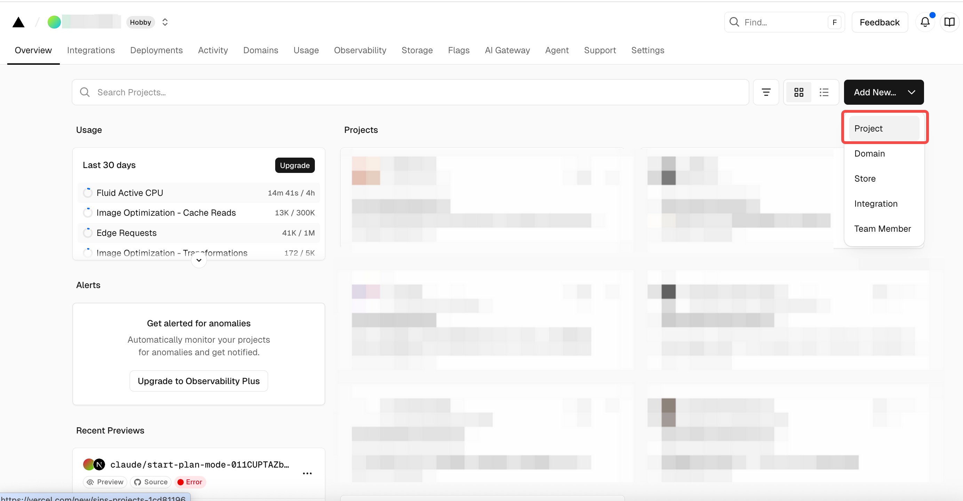Open the Domains tab
This screenshot has height=501, width=963.
click(x=261, y=50)
